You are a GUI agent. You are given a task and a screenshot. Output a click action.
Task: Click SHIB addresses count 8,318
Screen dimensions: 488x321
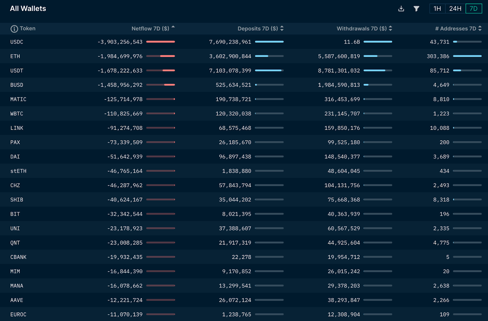pos(441,199)
